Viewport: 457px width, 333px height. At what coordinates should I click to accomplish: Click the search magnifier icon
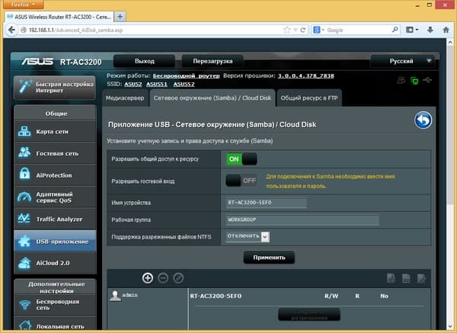395,30
